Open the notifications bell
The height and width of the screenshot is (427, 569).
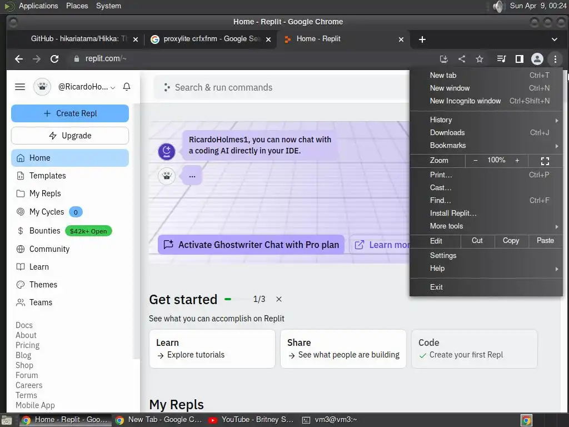click(x=127, y=87)
